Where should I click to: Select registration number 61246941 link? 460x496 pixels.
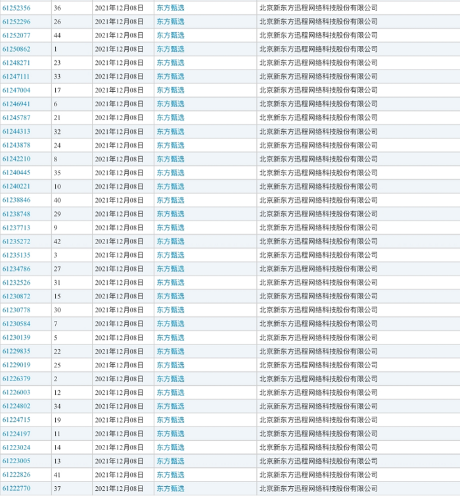point(16,104)
